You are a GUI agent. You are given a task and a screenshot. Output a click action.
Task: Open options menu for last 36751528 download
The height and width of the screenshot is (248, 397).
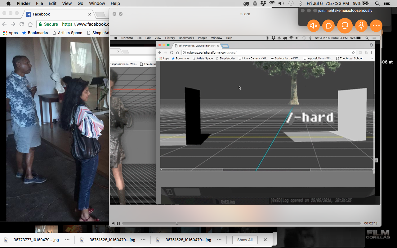(x=219, y=240)
